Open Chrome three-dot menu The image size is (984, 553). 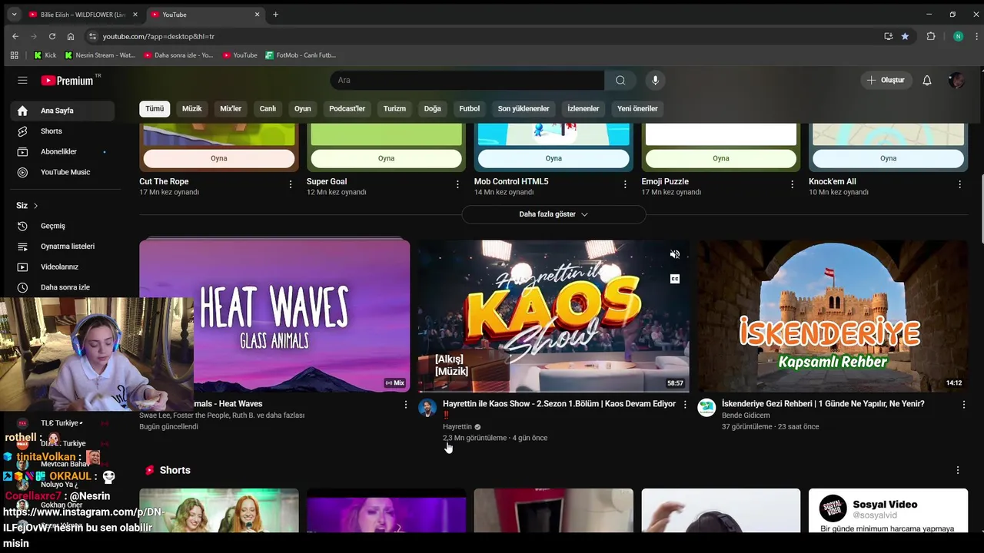975,36
